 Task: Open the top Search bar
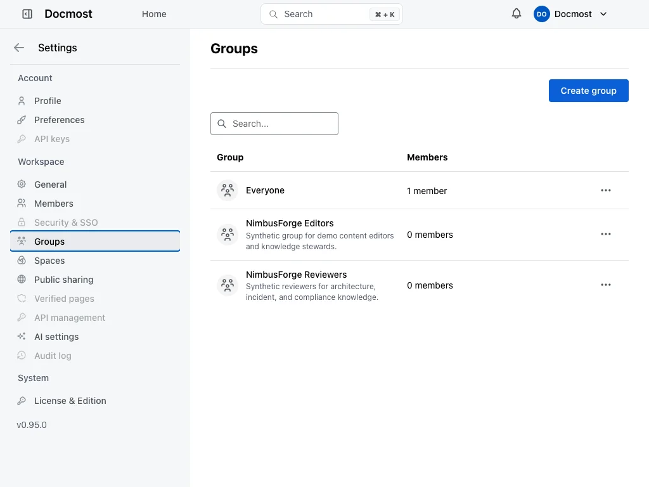331,14
